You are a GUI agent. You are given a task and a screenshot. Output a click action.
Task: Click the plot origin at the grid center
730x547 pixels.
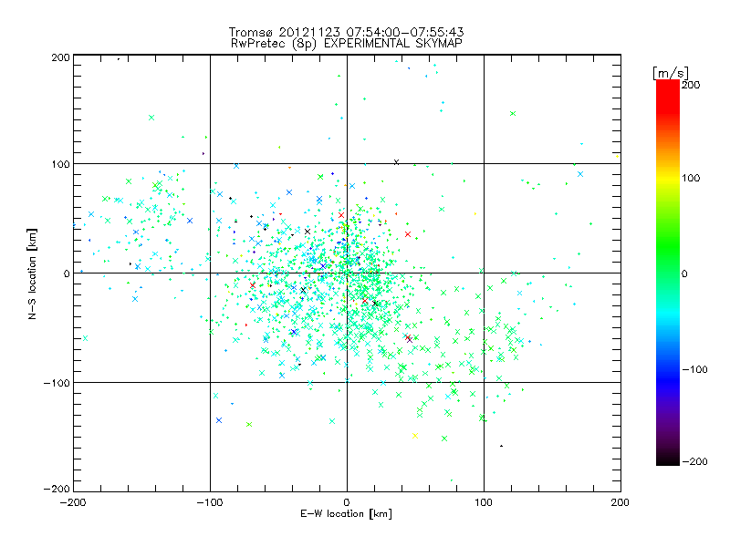347,273
